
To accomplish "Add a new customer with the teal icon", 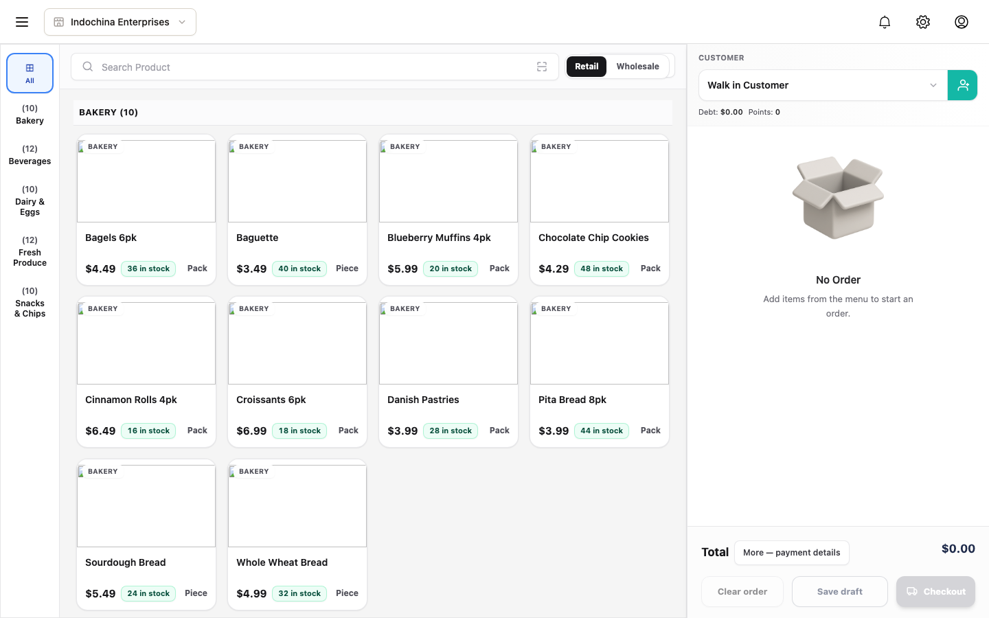I will (x=962, y=85).
